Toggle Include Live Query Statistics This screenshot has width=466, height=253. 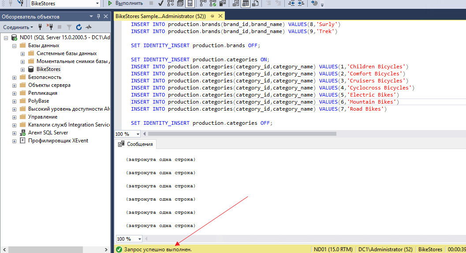[x=213, y=3]
